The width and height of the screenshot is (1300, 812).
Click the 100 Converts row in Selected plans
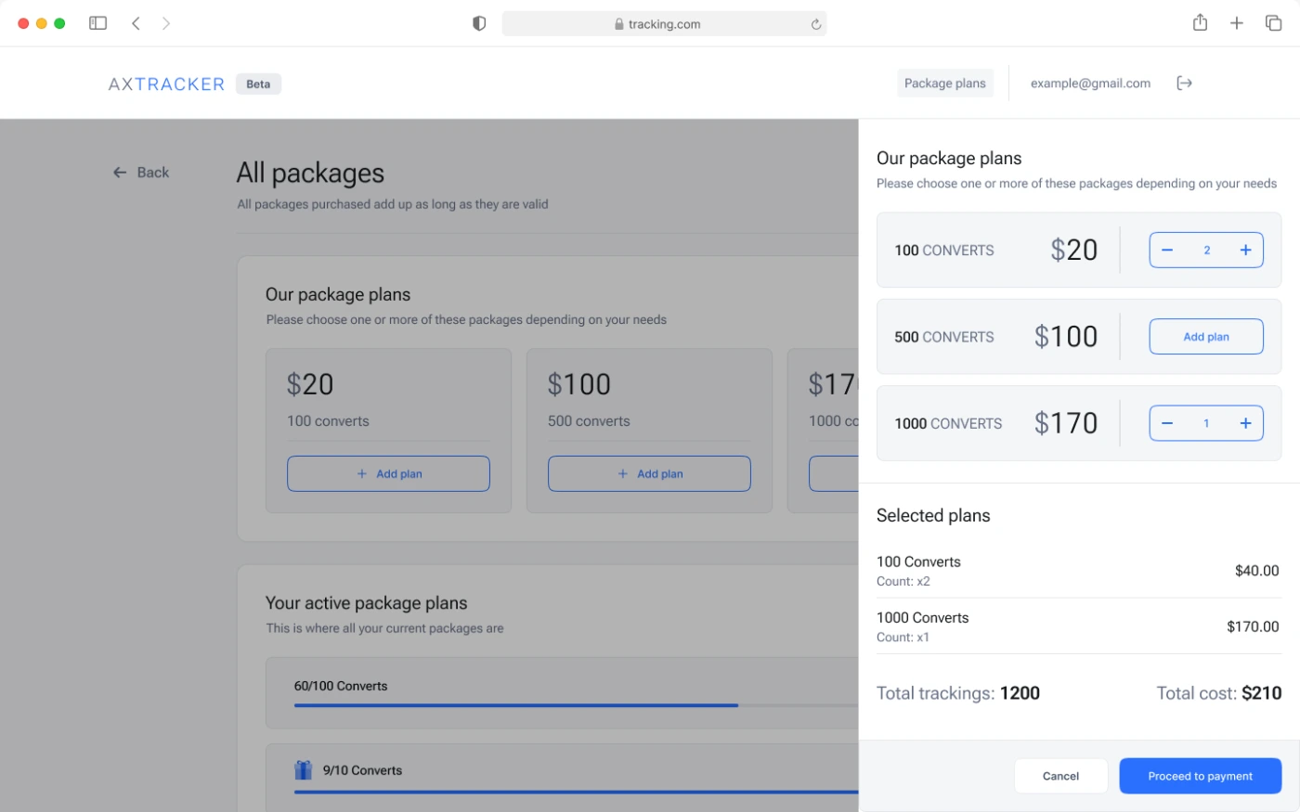1078,571
